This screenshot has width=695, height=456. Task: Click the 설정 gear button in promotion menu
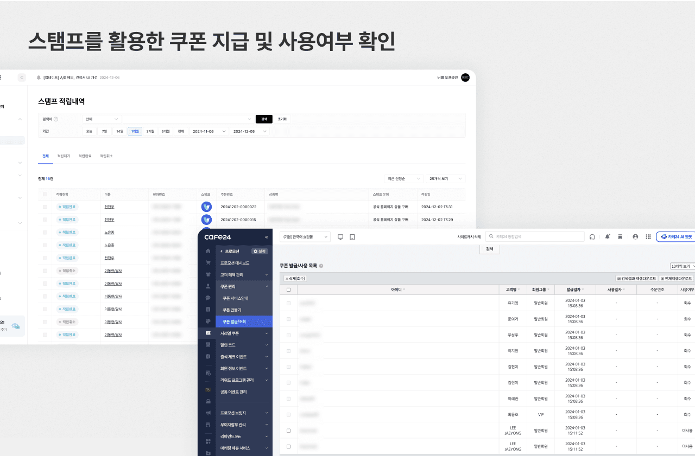coord(260,251)
